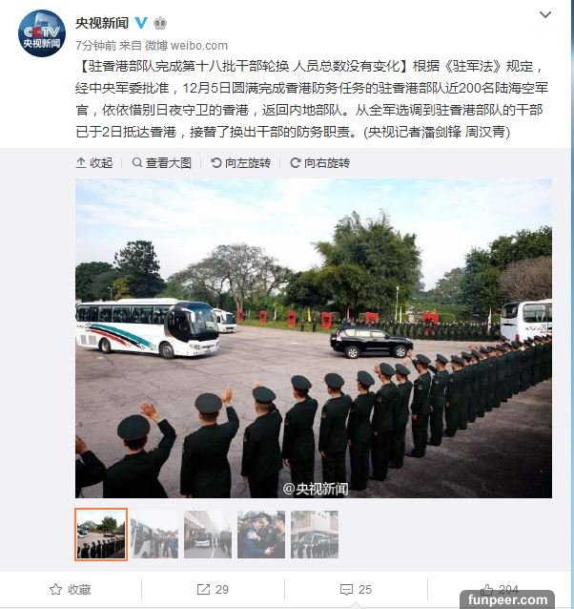Select the first highlighted thumbnail
574x609 pixels.
click(101, 535)
